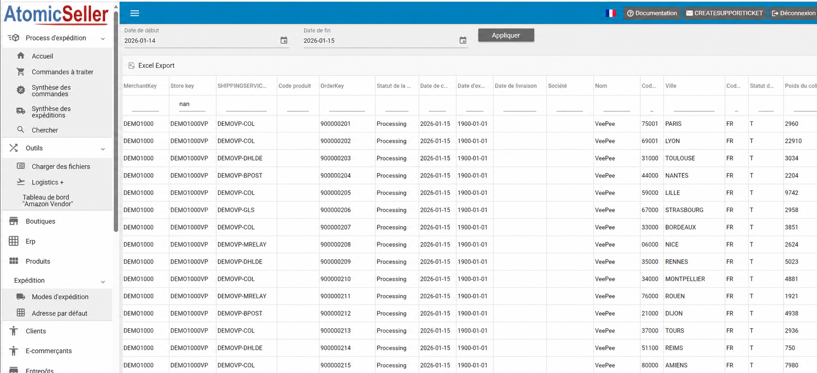Click the Commandes à traiter cart icon
Image resolution: width=817 pixels, height=373 pixels.
pyautogui.click(x=21, y=72)
